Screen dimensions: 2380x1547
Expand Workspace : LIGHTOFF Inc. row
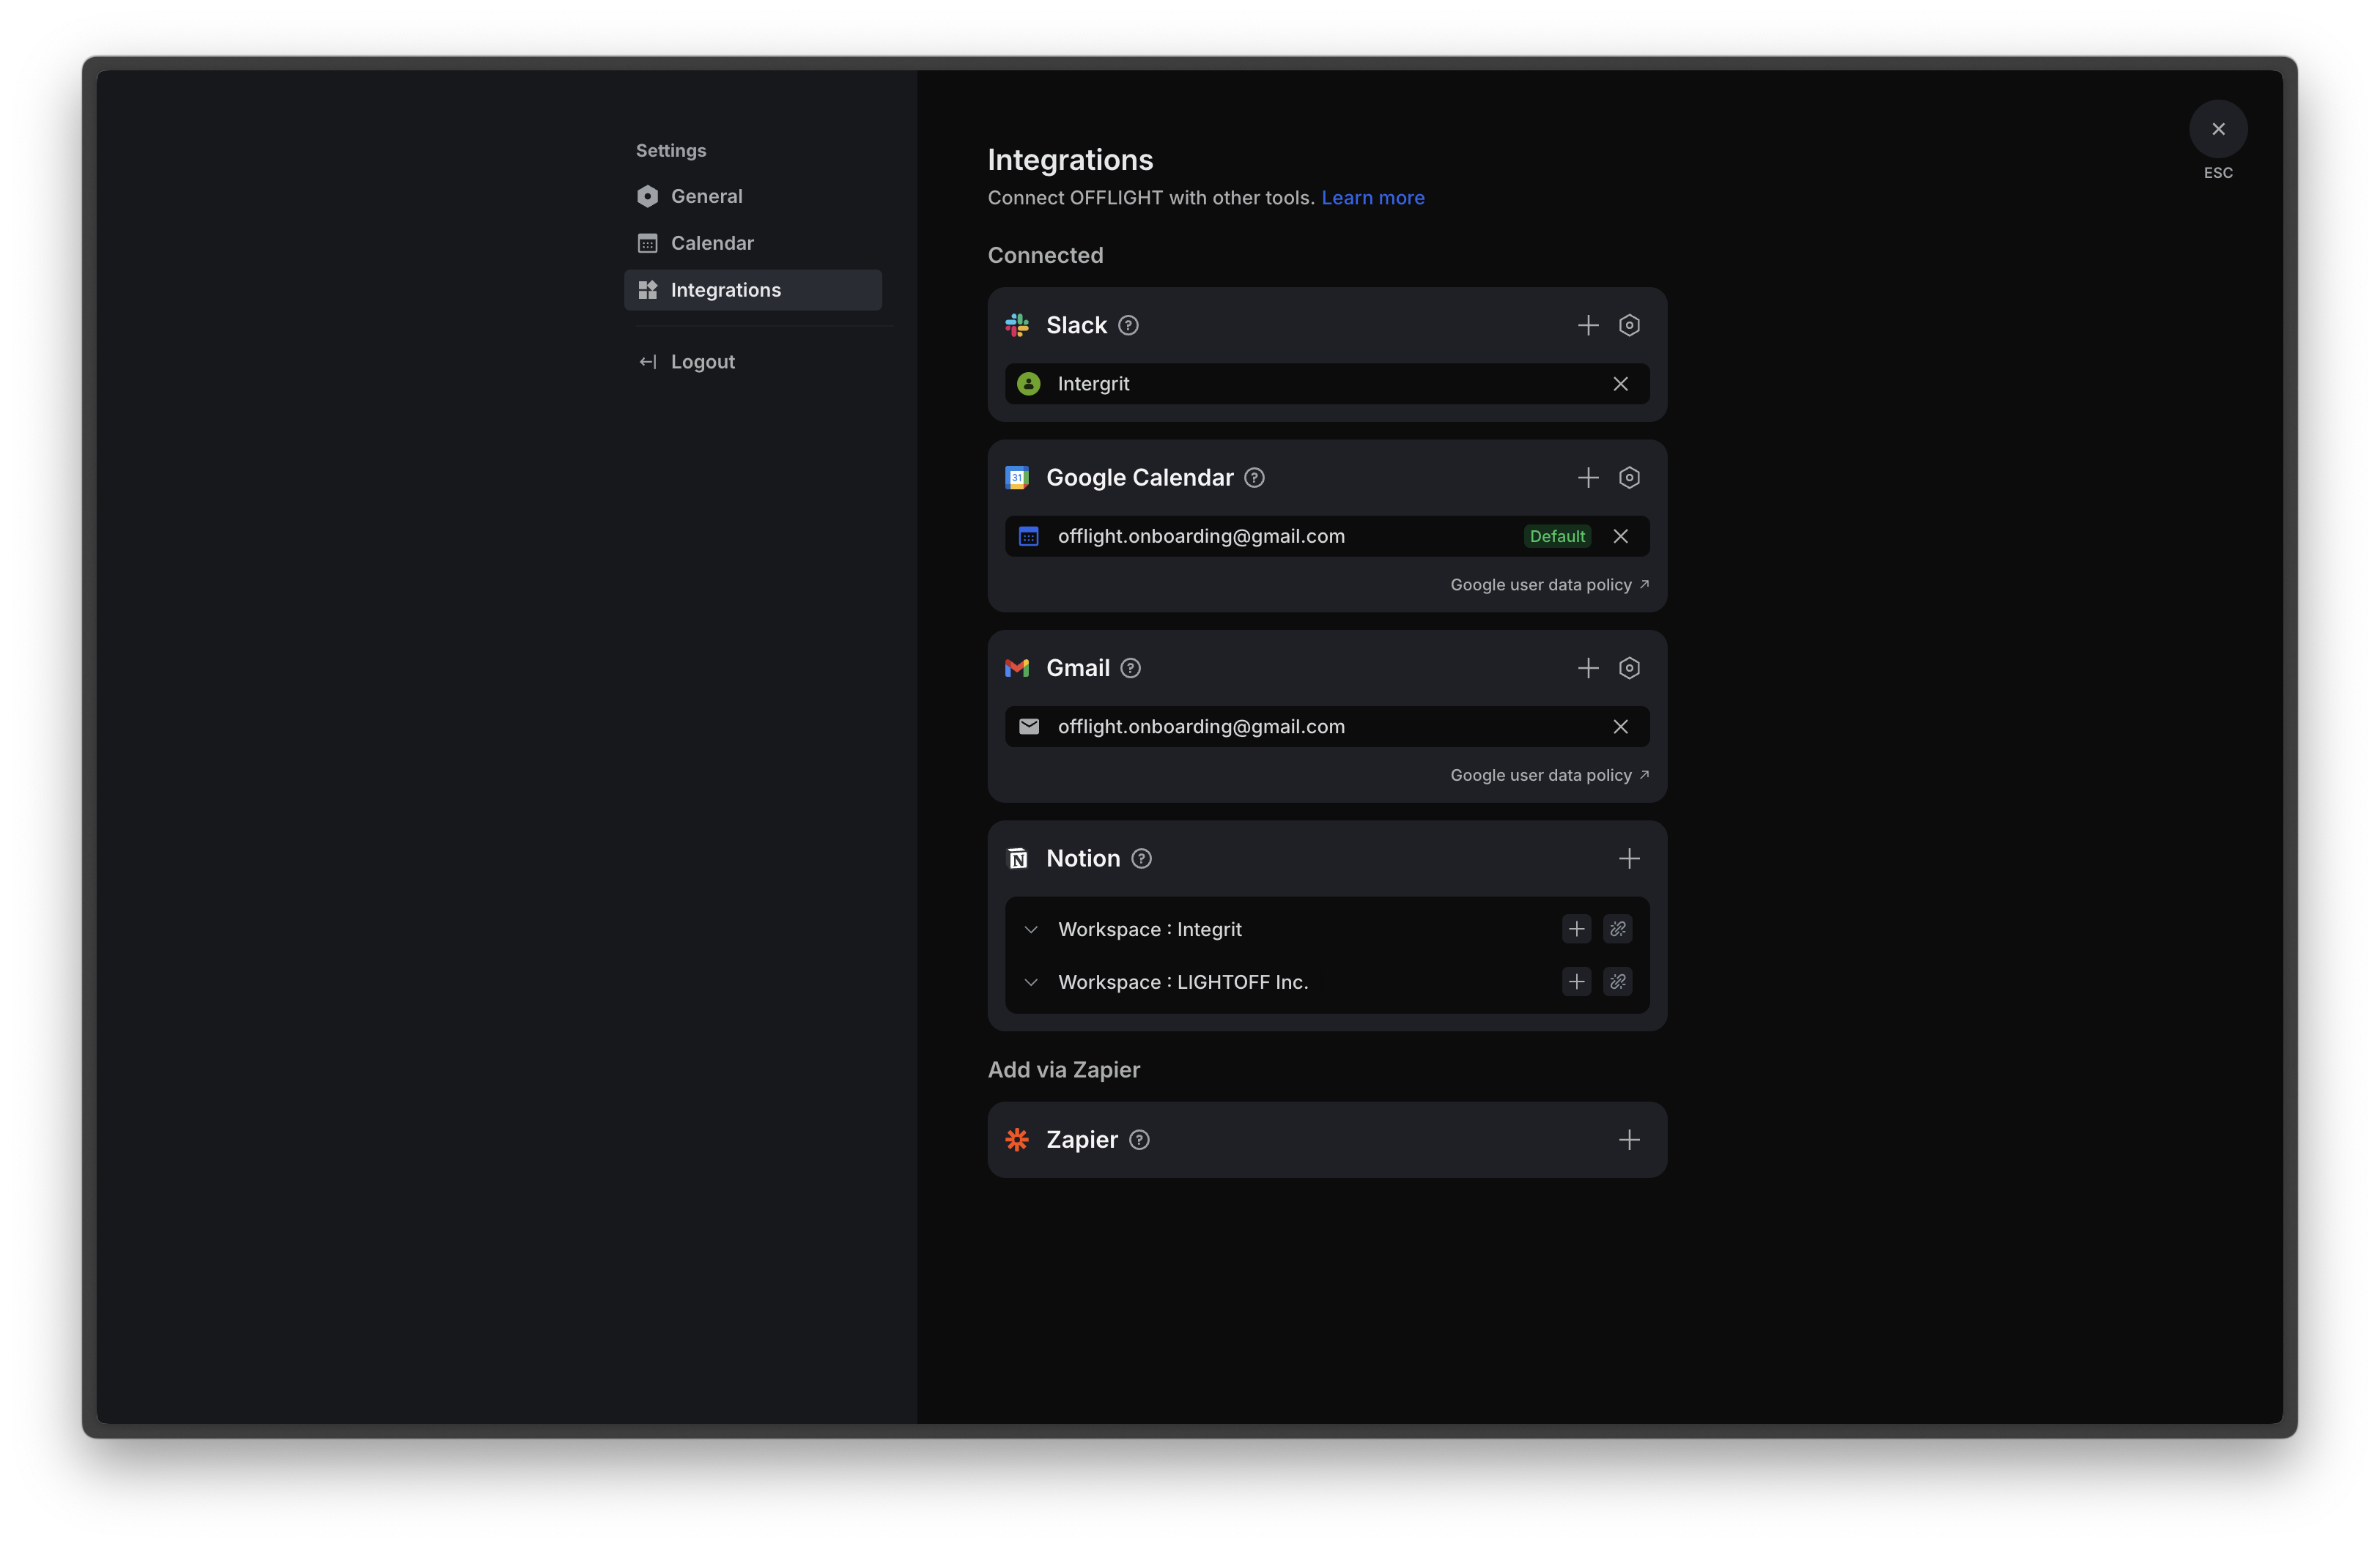1031,982
